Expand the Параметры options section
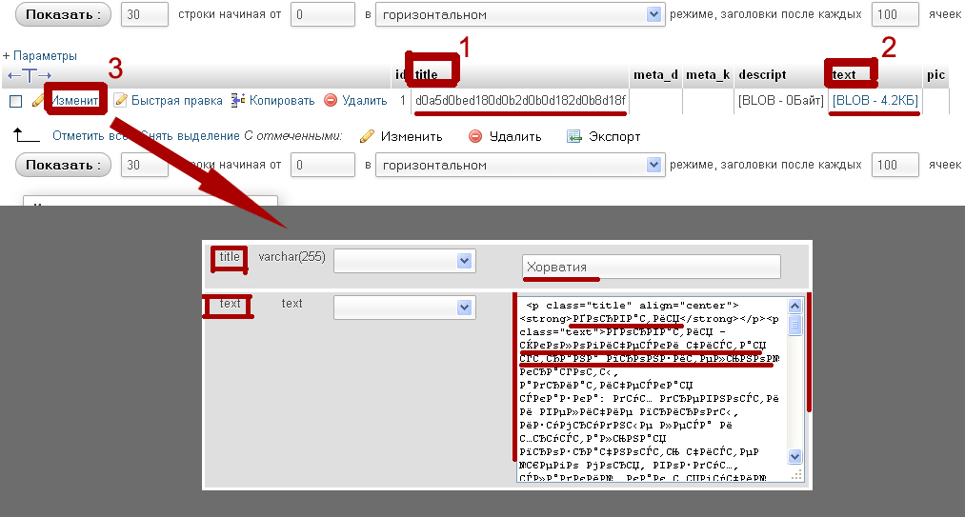 [40, 56]
